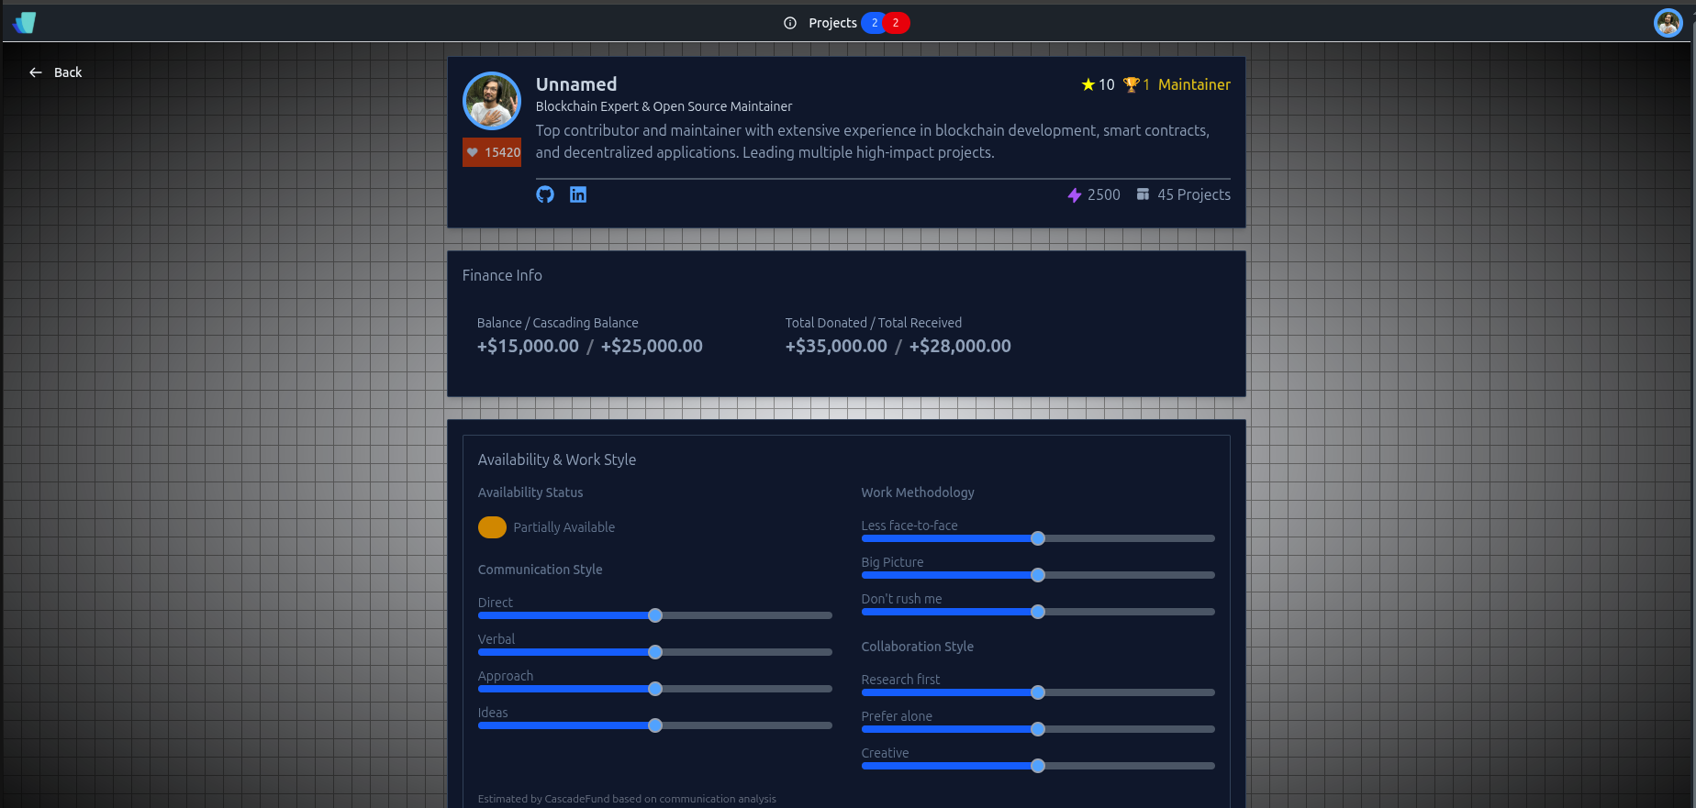
Task: Click the Less face-to-face slider handle
Action: 1038,538
